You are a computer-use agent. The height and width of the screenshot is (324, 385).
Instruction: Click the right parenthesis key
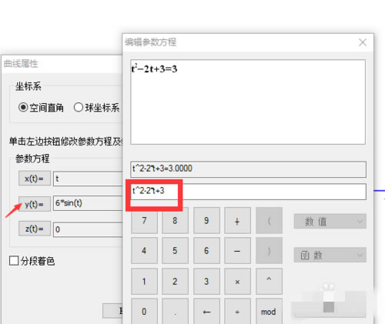(x=269, y=250)
